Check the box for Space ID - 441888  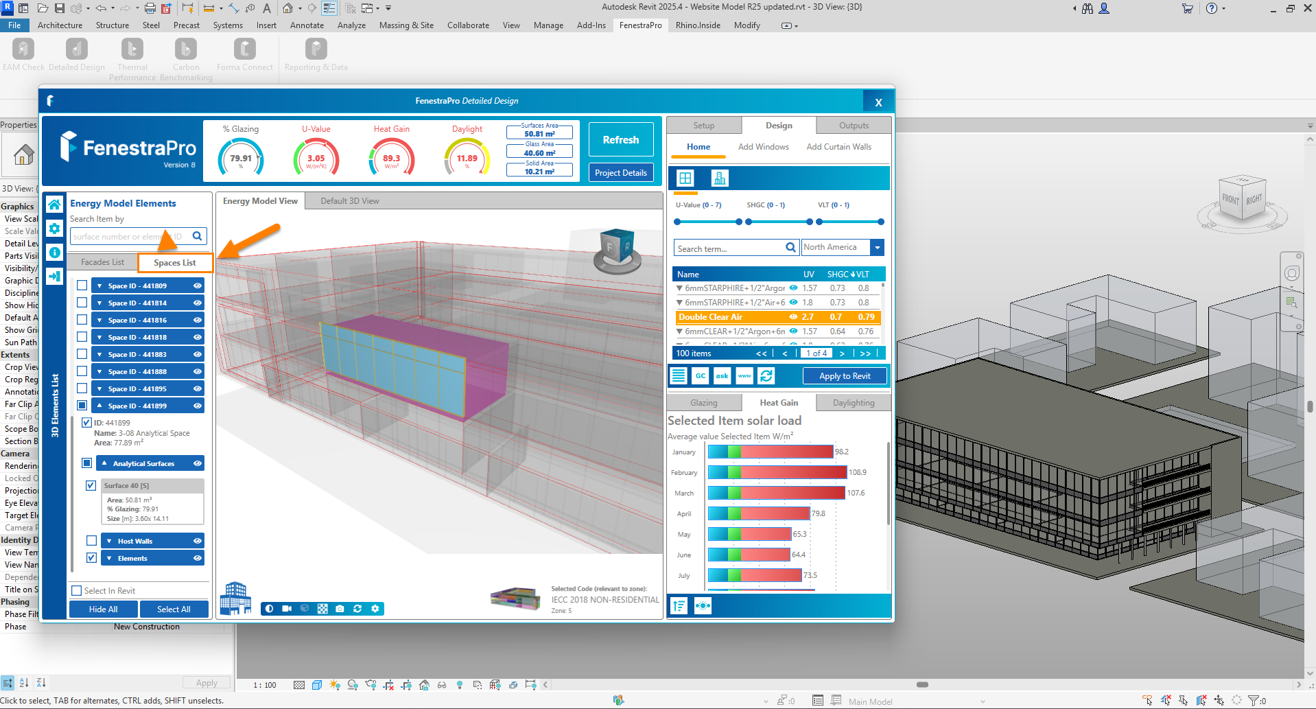point(82,371)
